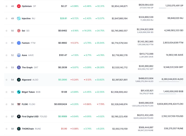
Task: Open the FLOKI coin page
Action: (25, 104)
